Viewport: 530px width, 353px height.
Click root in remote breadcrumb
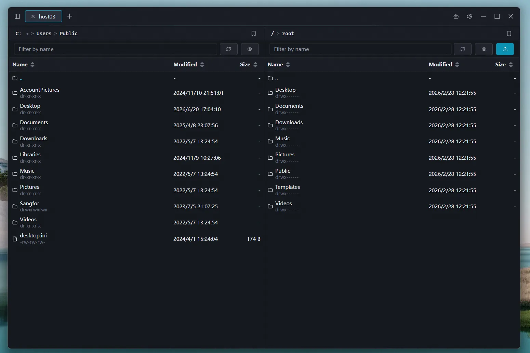pyautogui.click(x=288, y=34)
